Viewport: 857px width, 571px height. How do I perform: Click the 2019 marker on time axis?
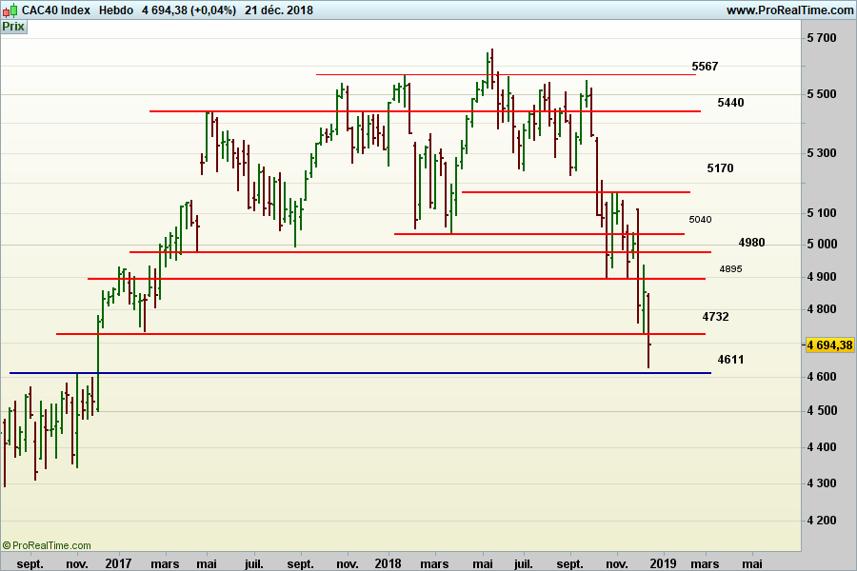point(663,563)
